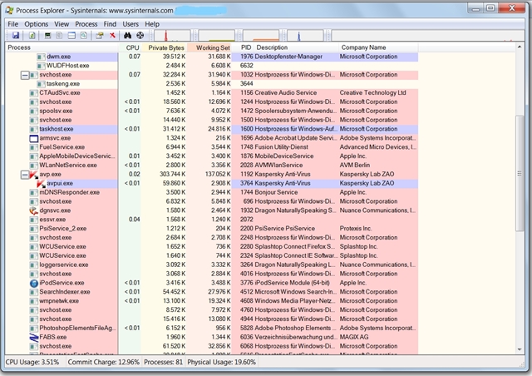Select the taskeng.exe process row

coord(212,84)
